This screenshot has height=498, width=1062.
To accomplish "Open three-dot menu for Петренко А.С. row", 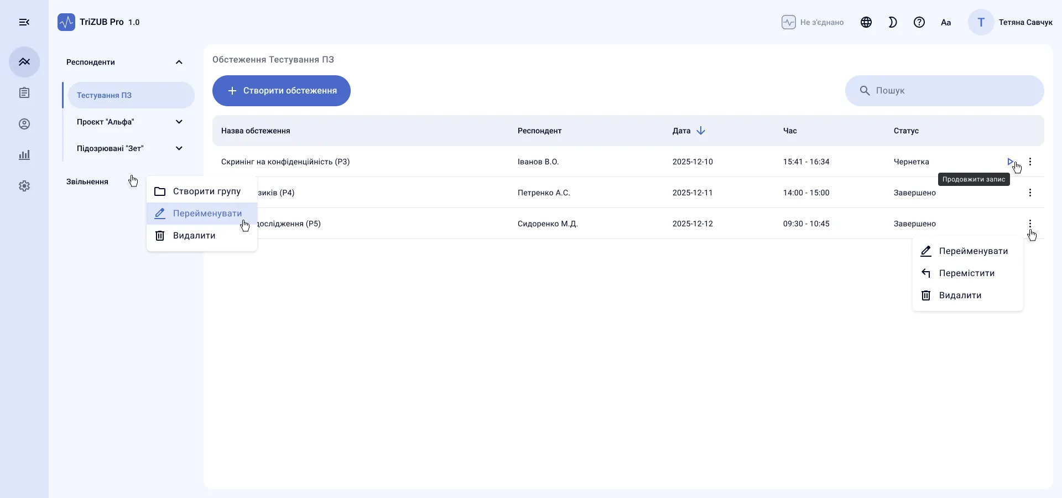I will point(1030,193).
